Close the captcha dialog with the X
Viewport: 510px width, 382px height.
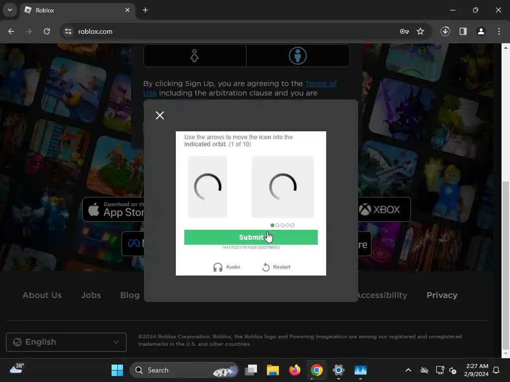[160, 115]
